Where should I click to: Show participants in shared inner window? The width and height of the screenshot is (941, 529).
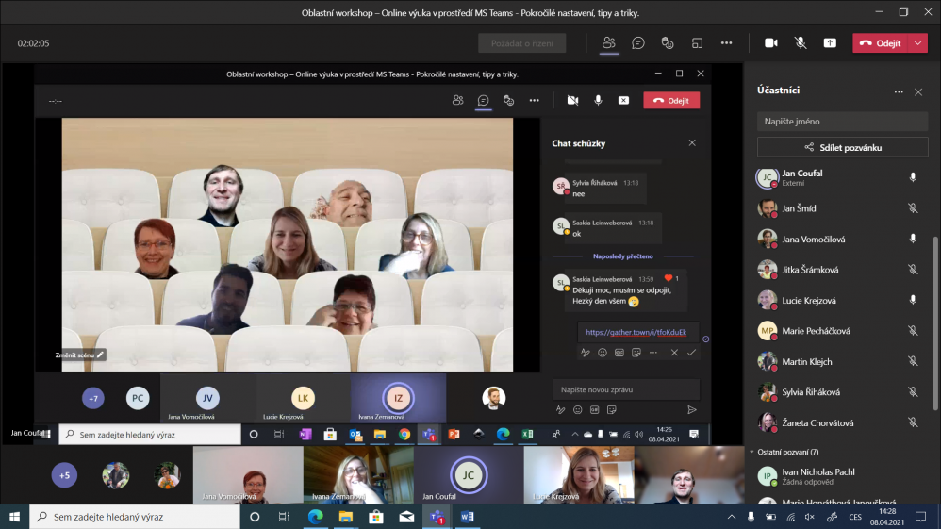tap(458, 100)
